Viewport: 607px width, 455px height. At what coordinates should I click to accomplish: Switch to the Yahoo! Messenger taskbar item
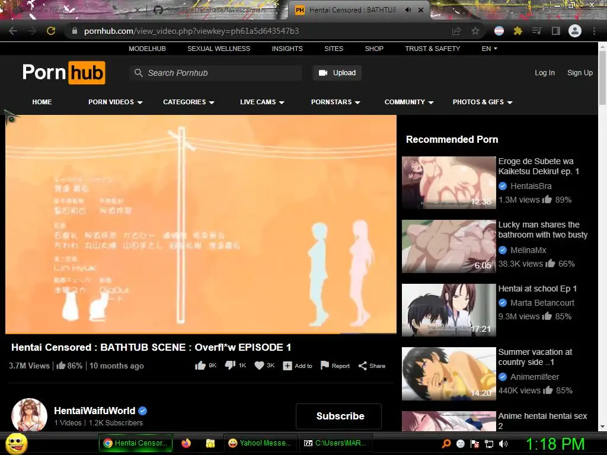(x=261, y=443)
